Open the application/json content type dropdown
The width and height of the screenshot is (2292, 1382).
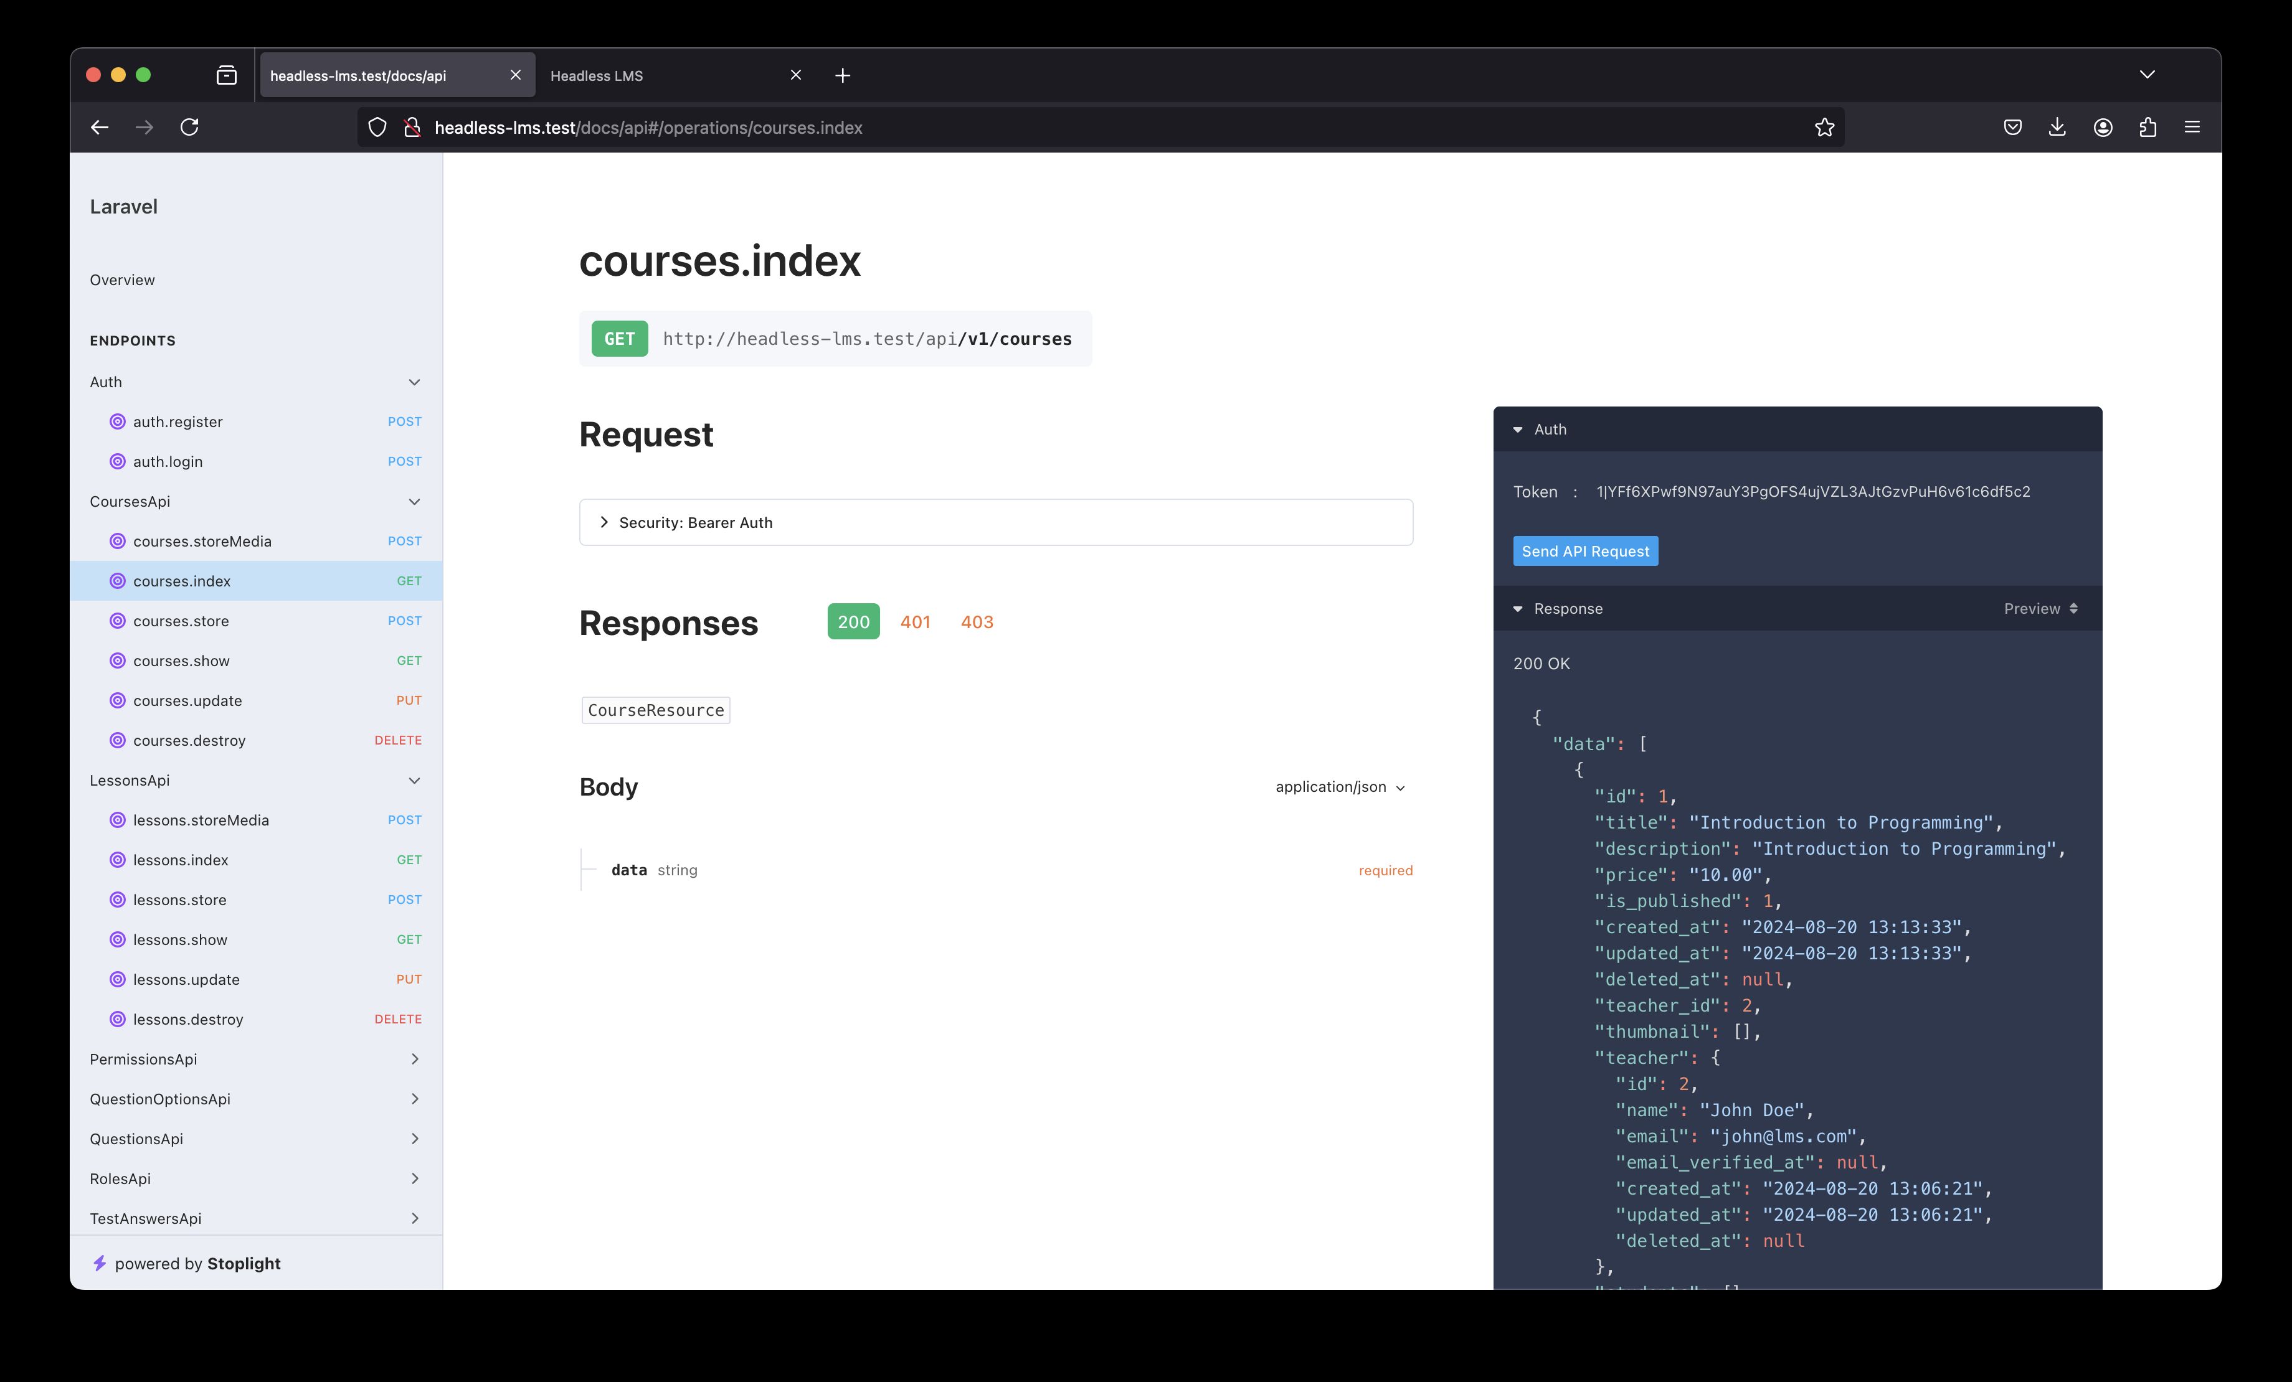click(1340, 787)
